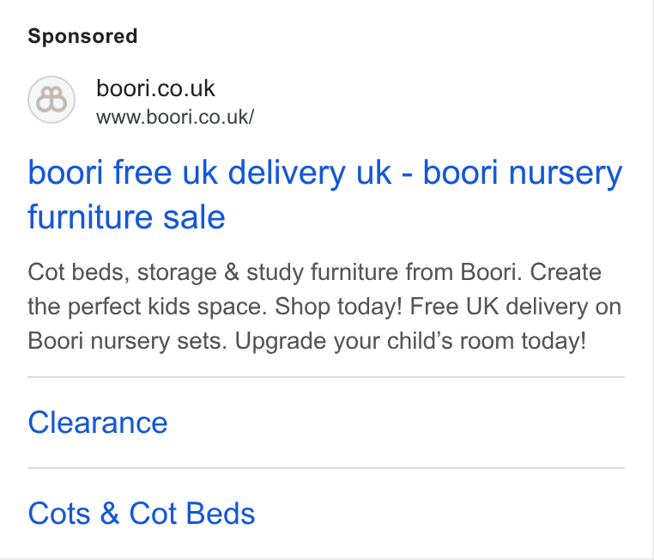Click the divider line above Clearance
The width and height of the screenshot is (654, 560).
coord(326,377)
